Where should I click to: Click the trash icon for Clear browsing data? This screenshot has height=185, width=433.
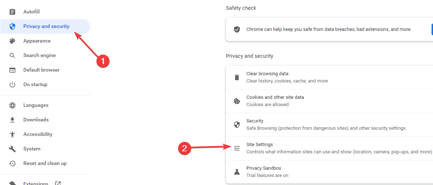[x=237, y=77]
